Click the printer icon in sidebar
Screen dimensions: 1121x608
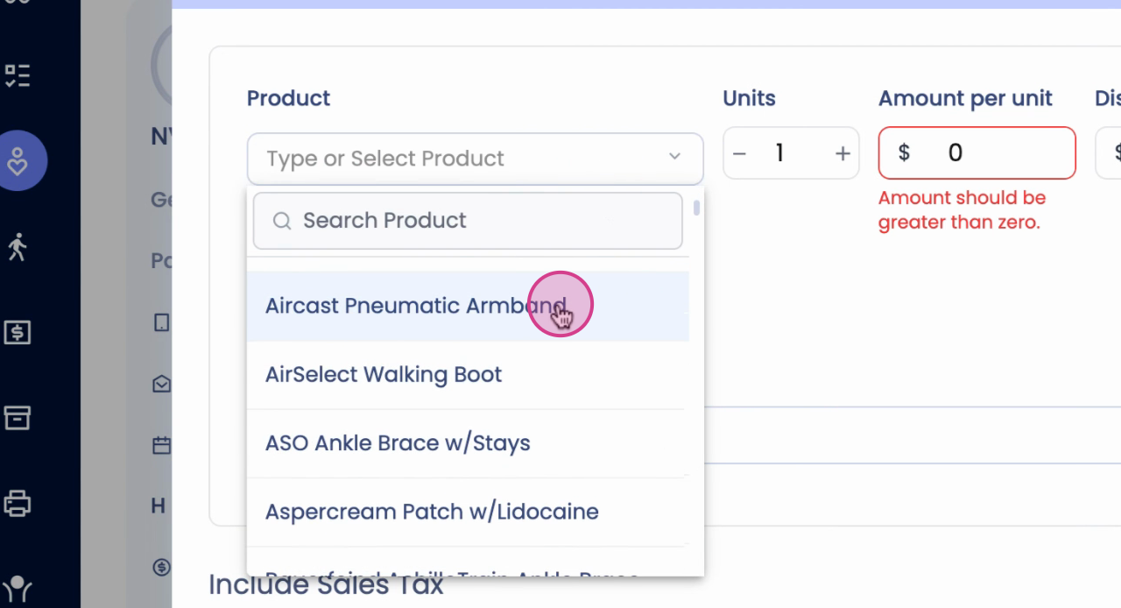(18, 503)
